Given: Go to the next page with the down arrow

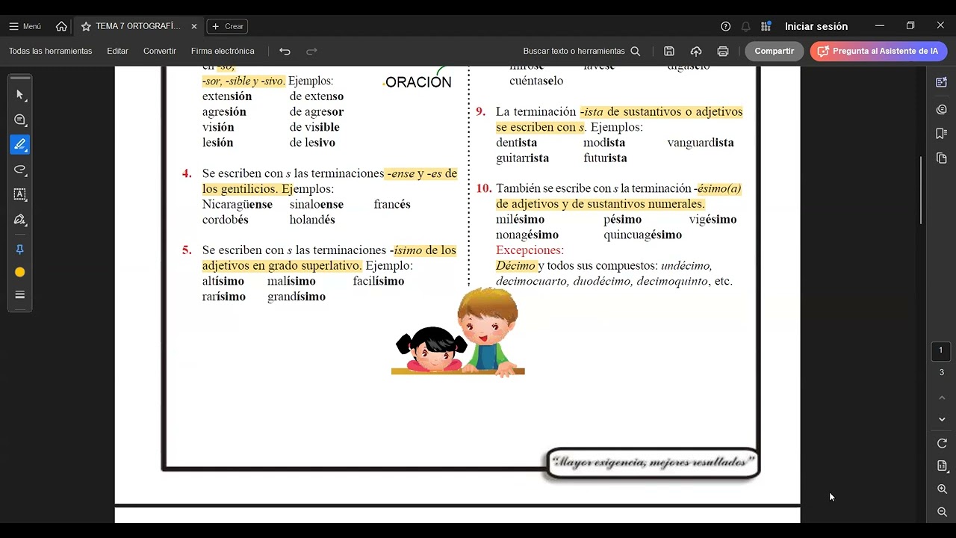Looking at the screenshot, I should click(942, 420).
